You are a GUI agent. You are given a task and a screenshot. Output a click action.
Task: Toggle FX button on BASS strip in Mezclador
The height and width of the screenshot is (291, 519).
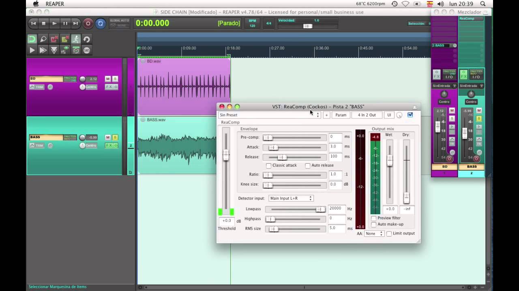pyautogui.click(x=463, y=74)
